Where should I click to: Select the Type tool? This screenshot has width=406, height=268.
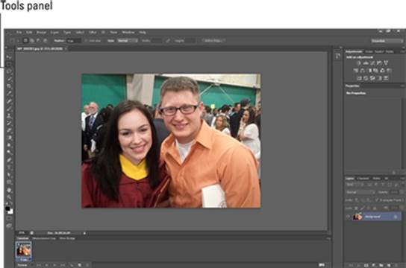pyautogui.click(x=9, y=167)
